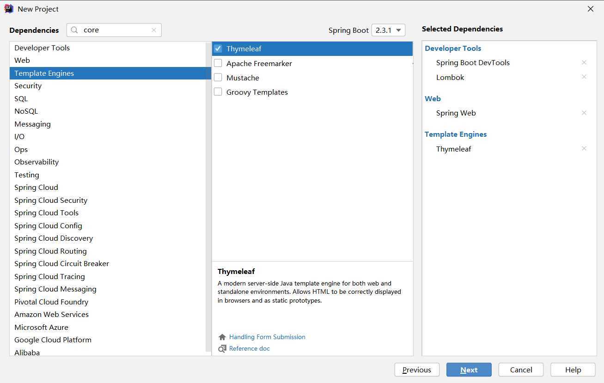Select Spring Boot DevTools in selected list
Viewport: 604px width, 383px height.
point(473,63)
